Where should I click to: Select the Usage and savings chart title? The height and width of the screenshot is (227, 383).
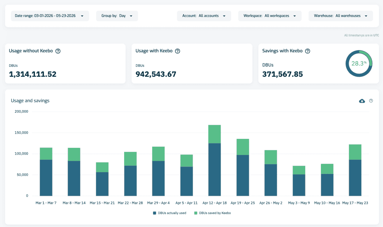[x=30, y=101]
